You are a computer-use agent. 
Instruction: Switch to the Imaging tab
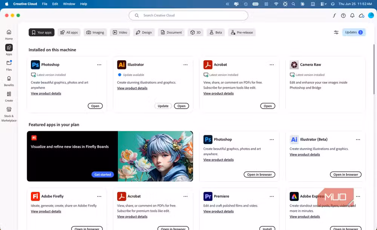pyautogui.click(x=95, y=32)
